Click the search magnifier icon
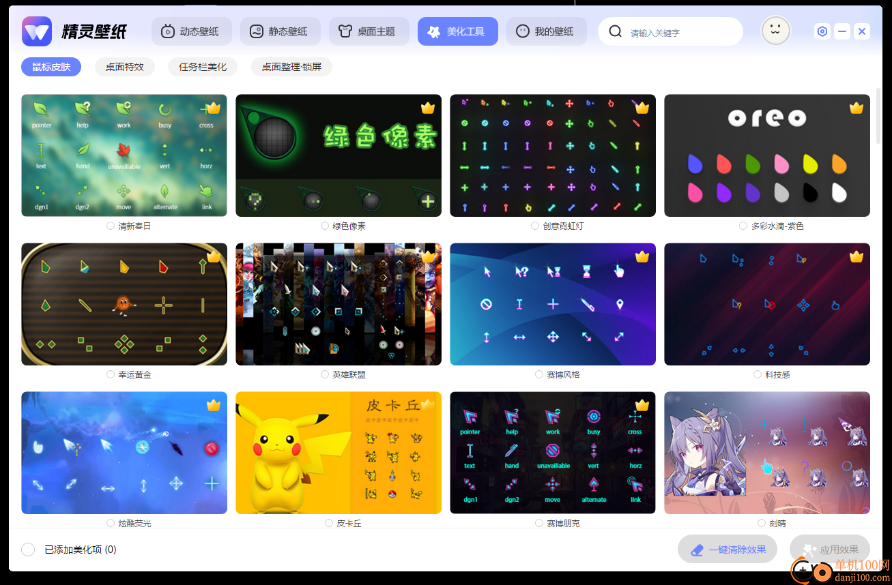Image resolution: width=892 pixels, height=585 pixels. [x=615, y=31]
